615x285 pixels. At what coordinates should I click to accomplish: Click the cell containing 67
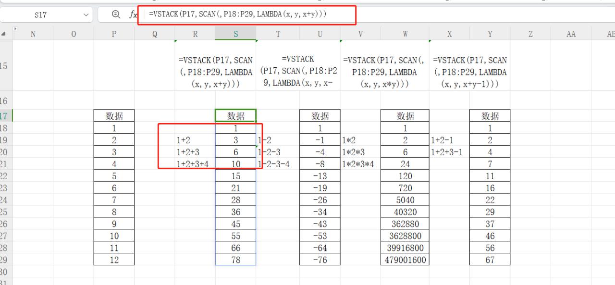tap(490, 260)
